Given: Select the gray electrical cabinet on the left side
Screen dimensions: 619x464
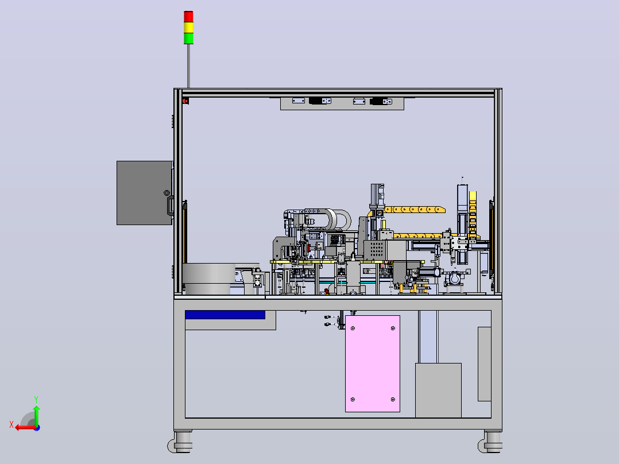Looking at the screenshot, I should (145, 193).
